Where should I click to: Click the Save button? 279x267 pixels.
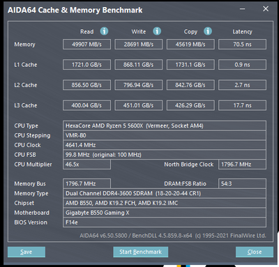pyautogui.click(x=27, y=252)
